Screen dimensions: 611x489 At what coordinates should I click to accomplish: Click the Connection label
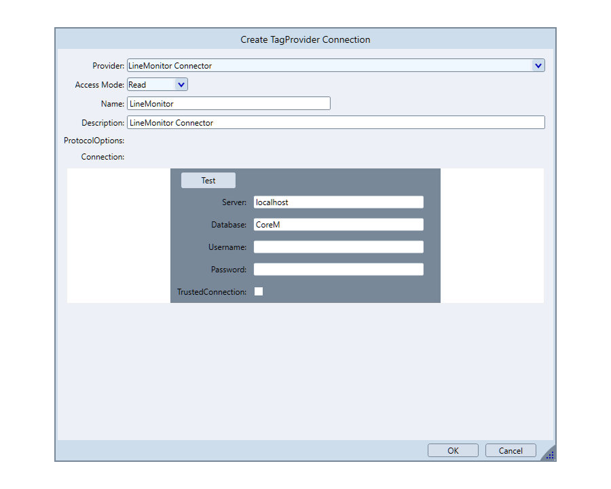click(x=103, y=157)
